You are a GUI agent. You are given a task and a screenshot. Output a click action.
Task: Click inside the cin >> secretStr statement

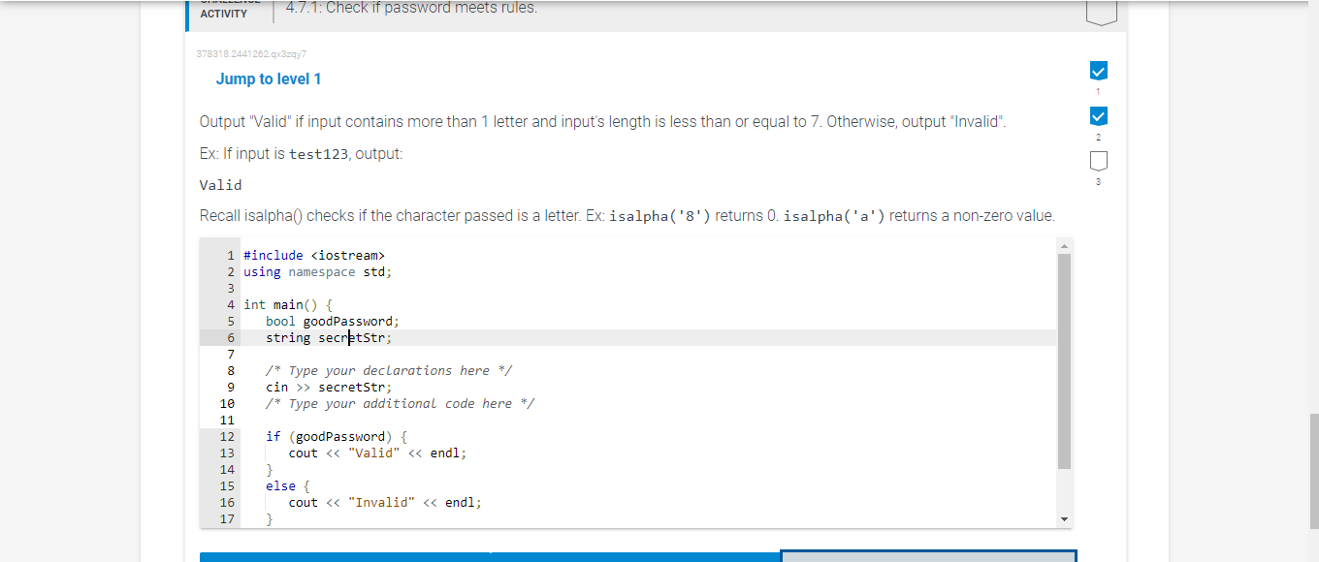pos(328,386)
